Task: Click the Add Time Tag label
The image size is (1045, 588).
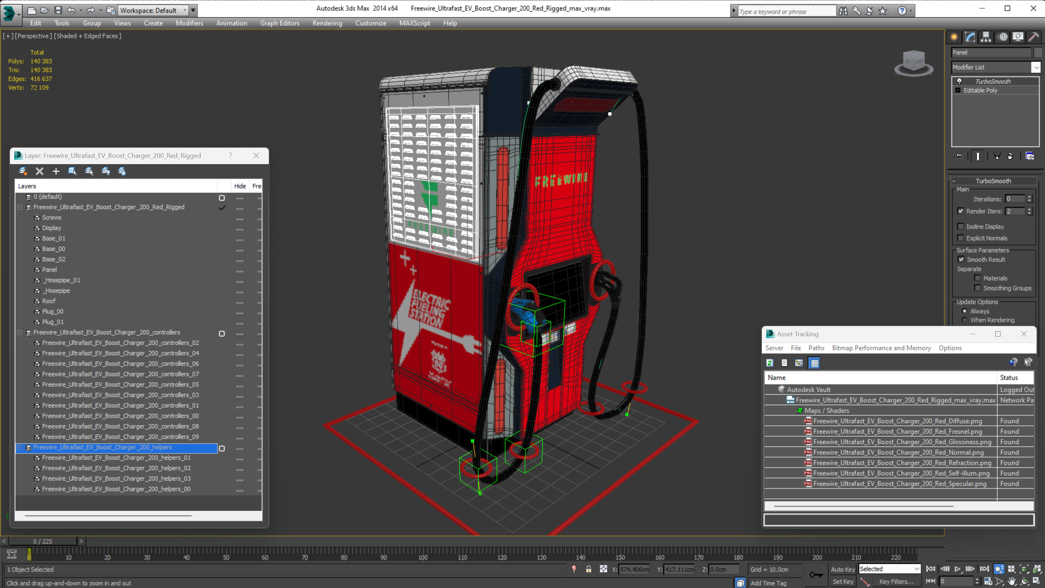Action: (x=768, y=583)
